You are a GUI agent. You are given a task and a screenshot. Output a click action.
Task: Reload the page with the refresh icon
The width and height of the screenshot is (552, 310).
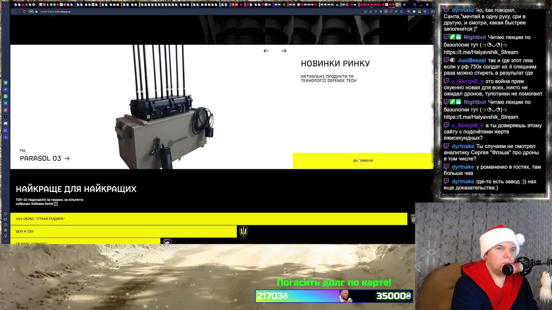25,12
